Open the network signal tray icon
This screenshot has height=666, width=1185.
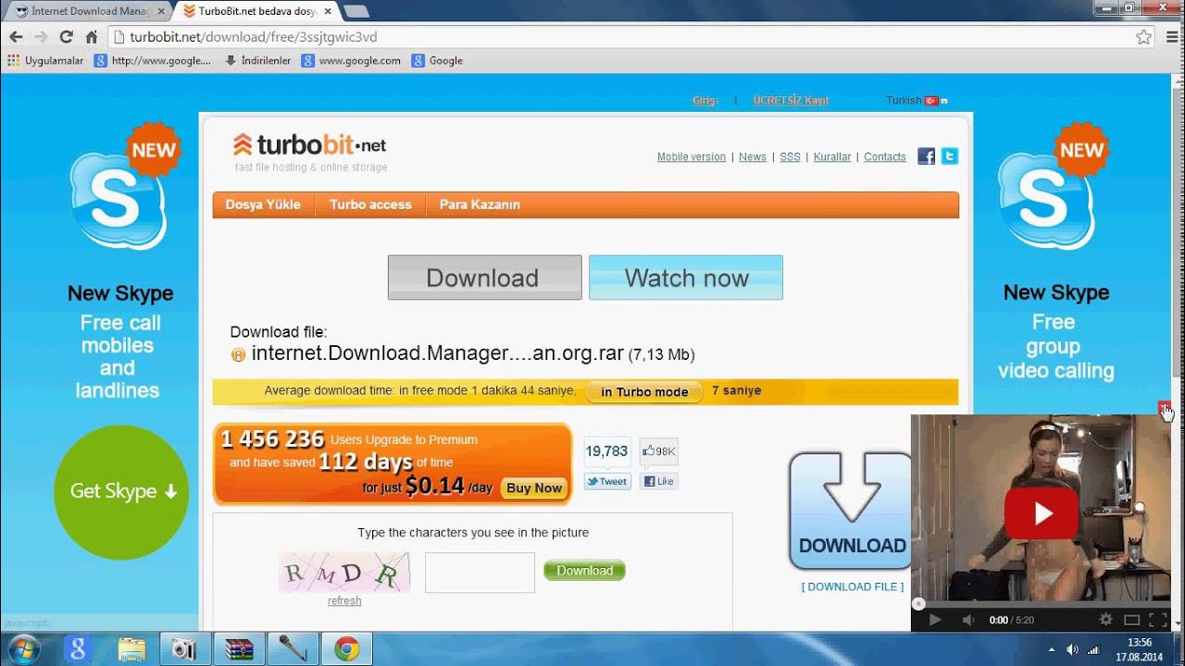pos(1092,649)
